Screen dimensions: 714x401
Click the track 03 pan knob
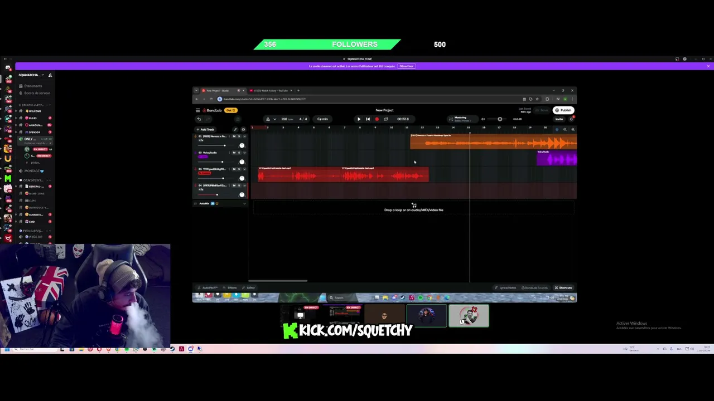pyautogui.click(x=242, y=178)
